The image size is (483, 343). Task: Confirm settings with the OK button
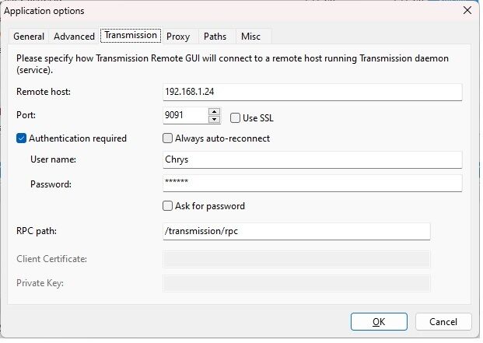[380, 323]
